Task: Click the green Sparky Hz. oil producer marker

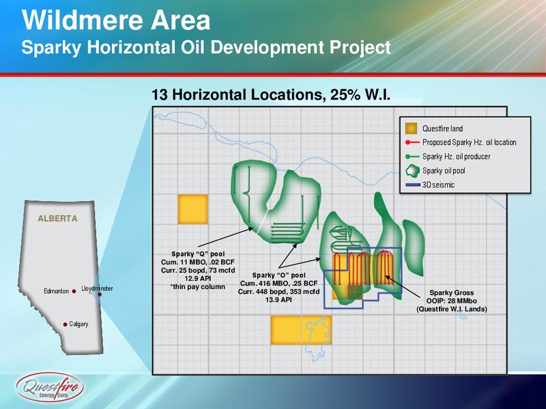Action: (412, 157)
